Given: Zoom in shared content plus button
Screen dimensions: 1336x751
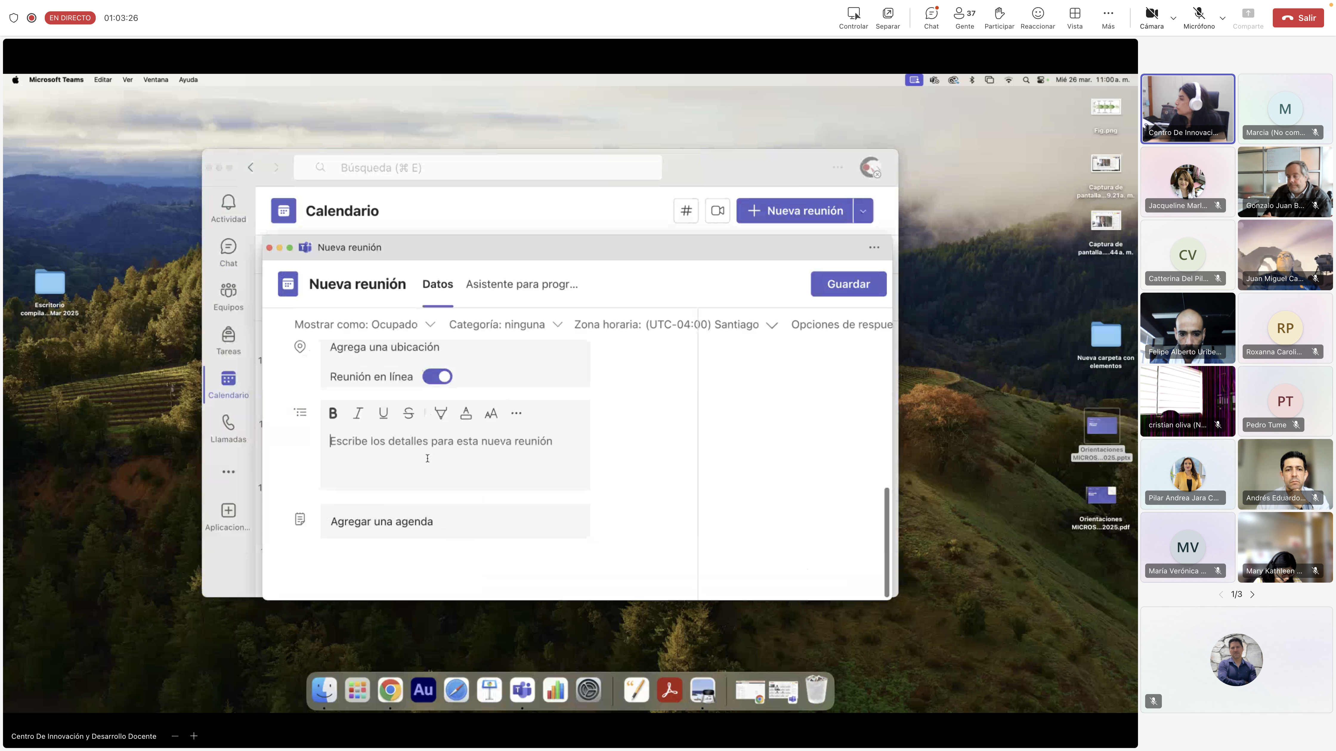Looking at the screenshot, I should tap(194, 736).
